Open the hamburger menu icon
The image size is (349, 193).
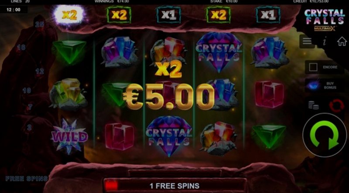307,41
